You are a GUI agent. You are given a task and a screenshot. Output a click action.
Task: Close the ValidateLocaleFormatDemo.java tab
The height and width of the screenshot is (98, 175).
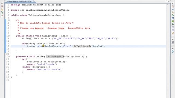[33, 2]
